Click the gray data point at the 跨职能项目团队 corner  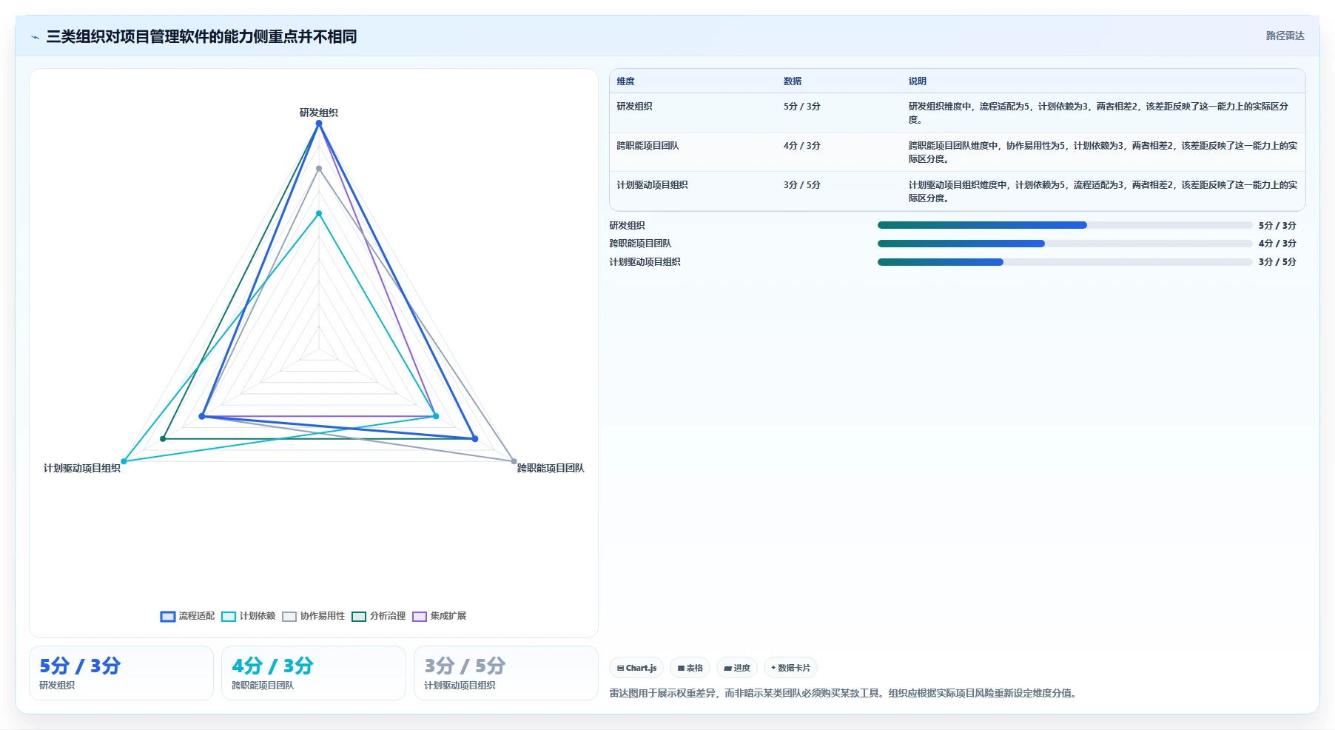click(514, 461)
